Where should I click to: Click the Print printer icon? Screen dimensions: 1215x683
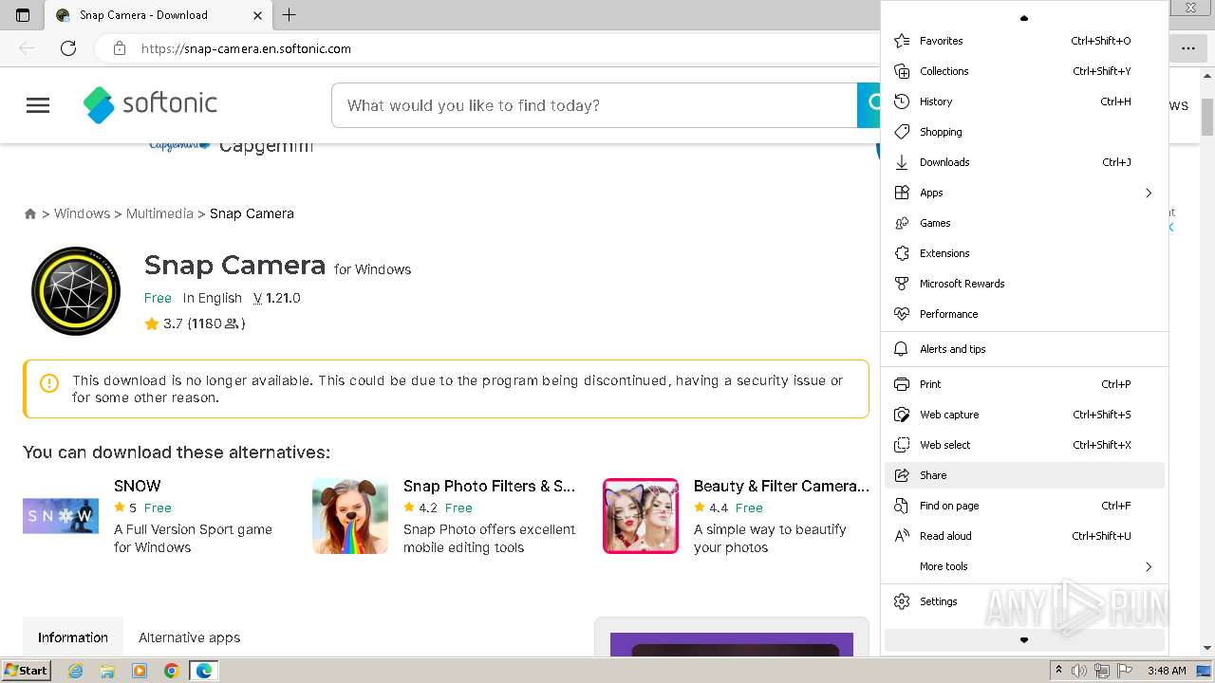click(x=902, y=384)
